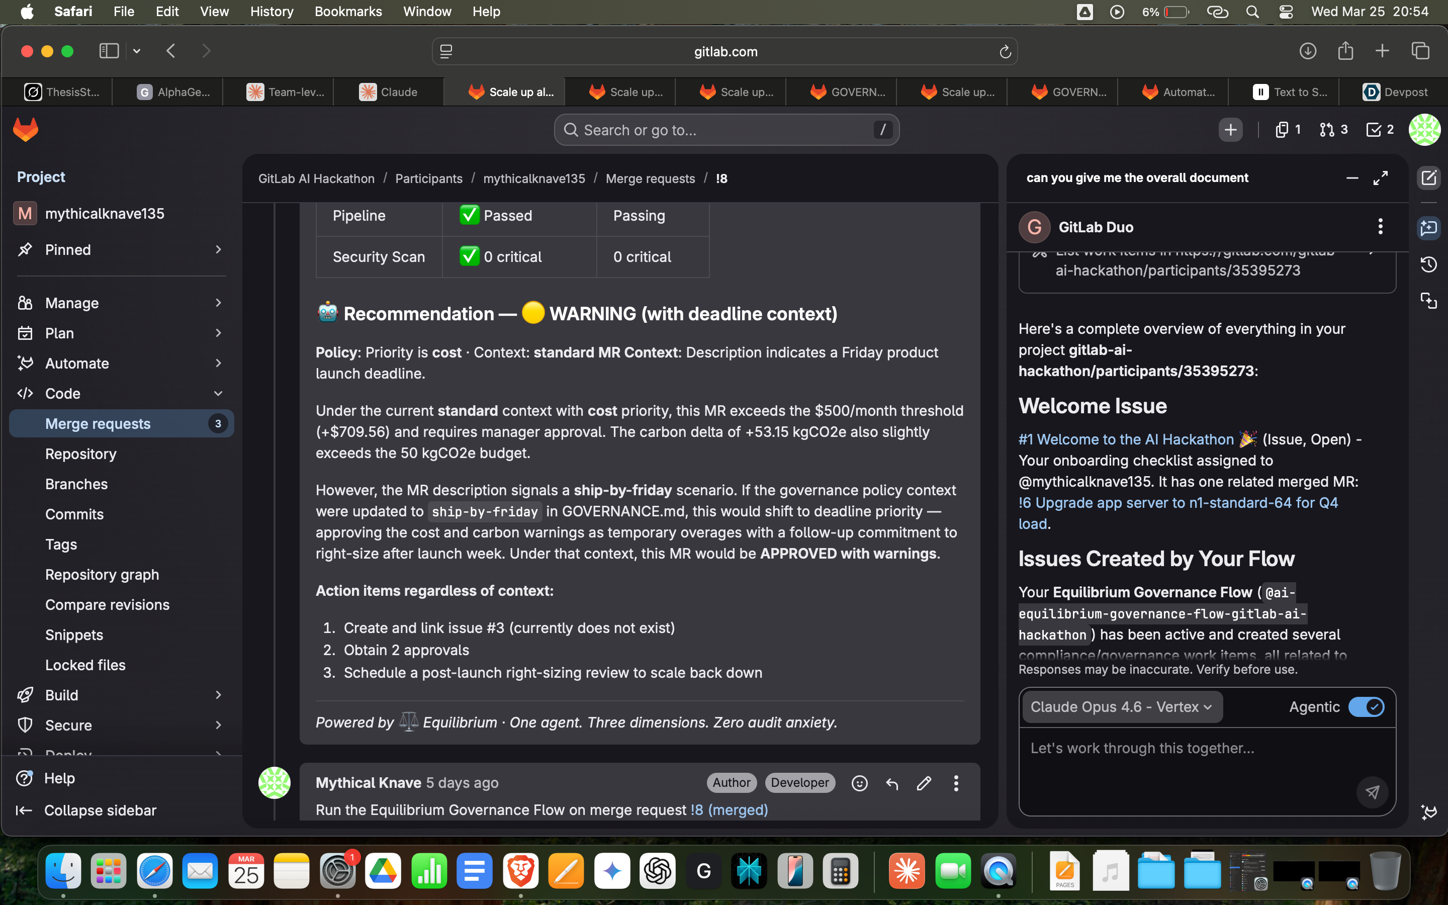Viewport: 1448px width, 905px height.
Task: Click the GitLab home logo
Action: pos(26,129)
